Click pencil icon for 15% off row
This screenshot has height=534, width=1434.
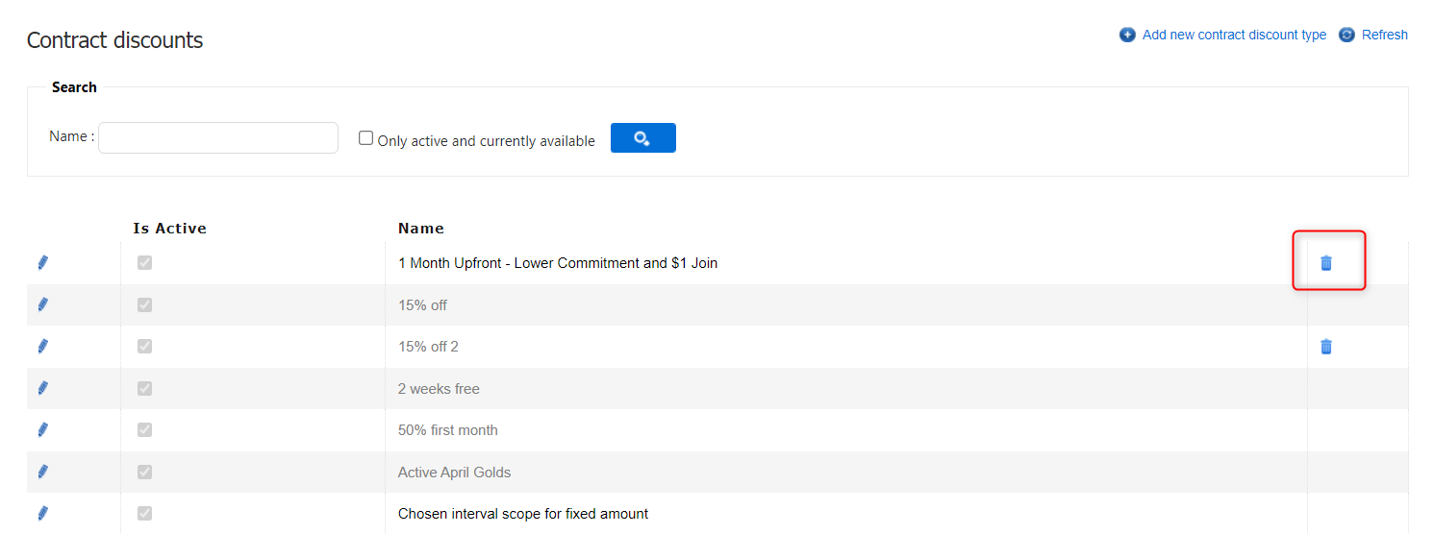[x=42, y=304]
